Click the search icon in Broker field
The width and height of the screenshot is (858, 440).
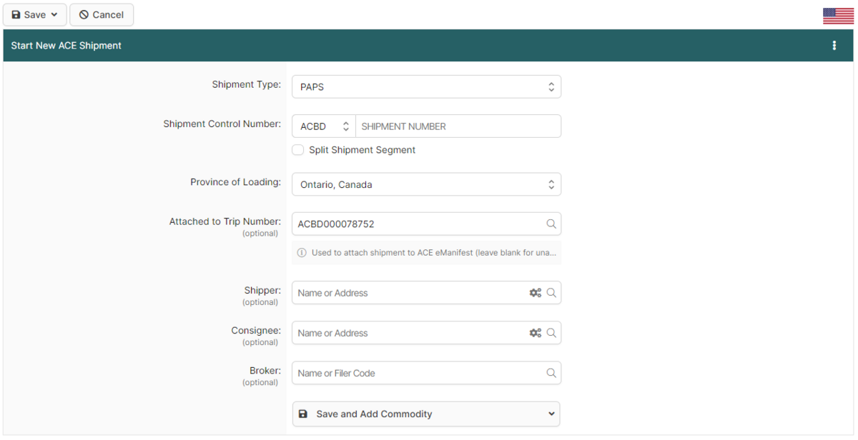(x=551, y=373)
